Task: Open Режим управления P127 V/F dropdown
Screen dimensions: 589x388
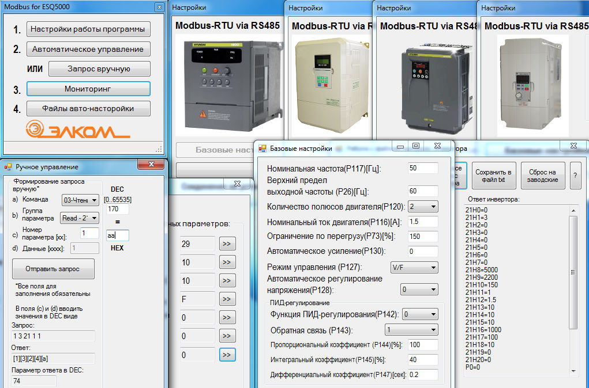Action: coord(414,267)
